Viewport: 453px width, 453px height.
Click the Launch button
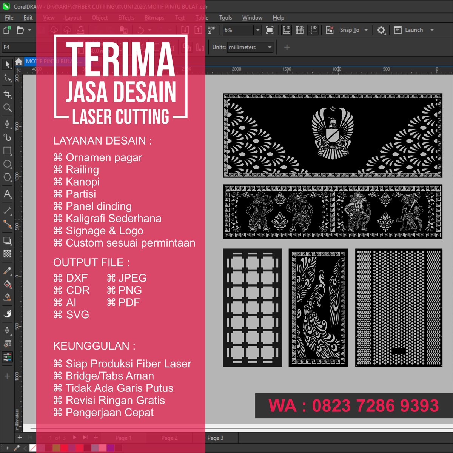pos(408,30)
